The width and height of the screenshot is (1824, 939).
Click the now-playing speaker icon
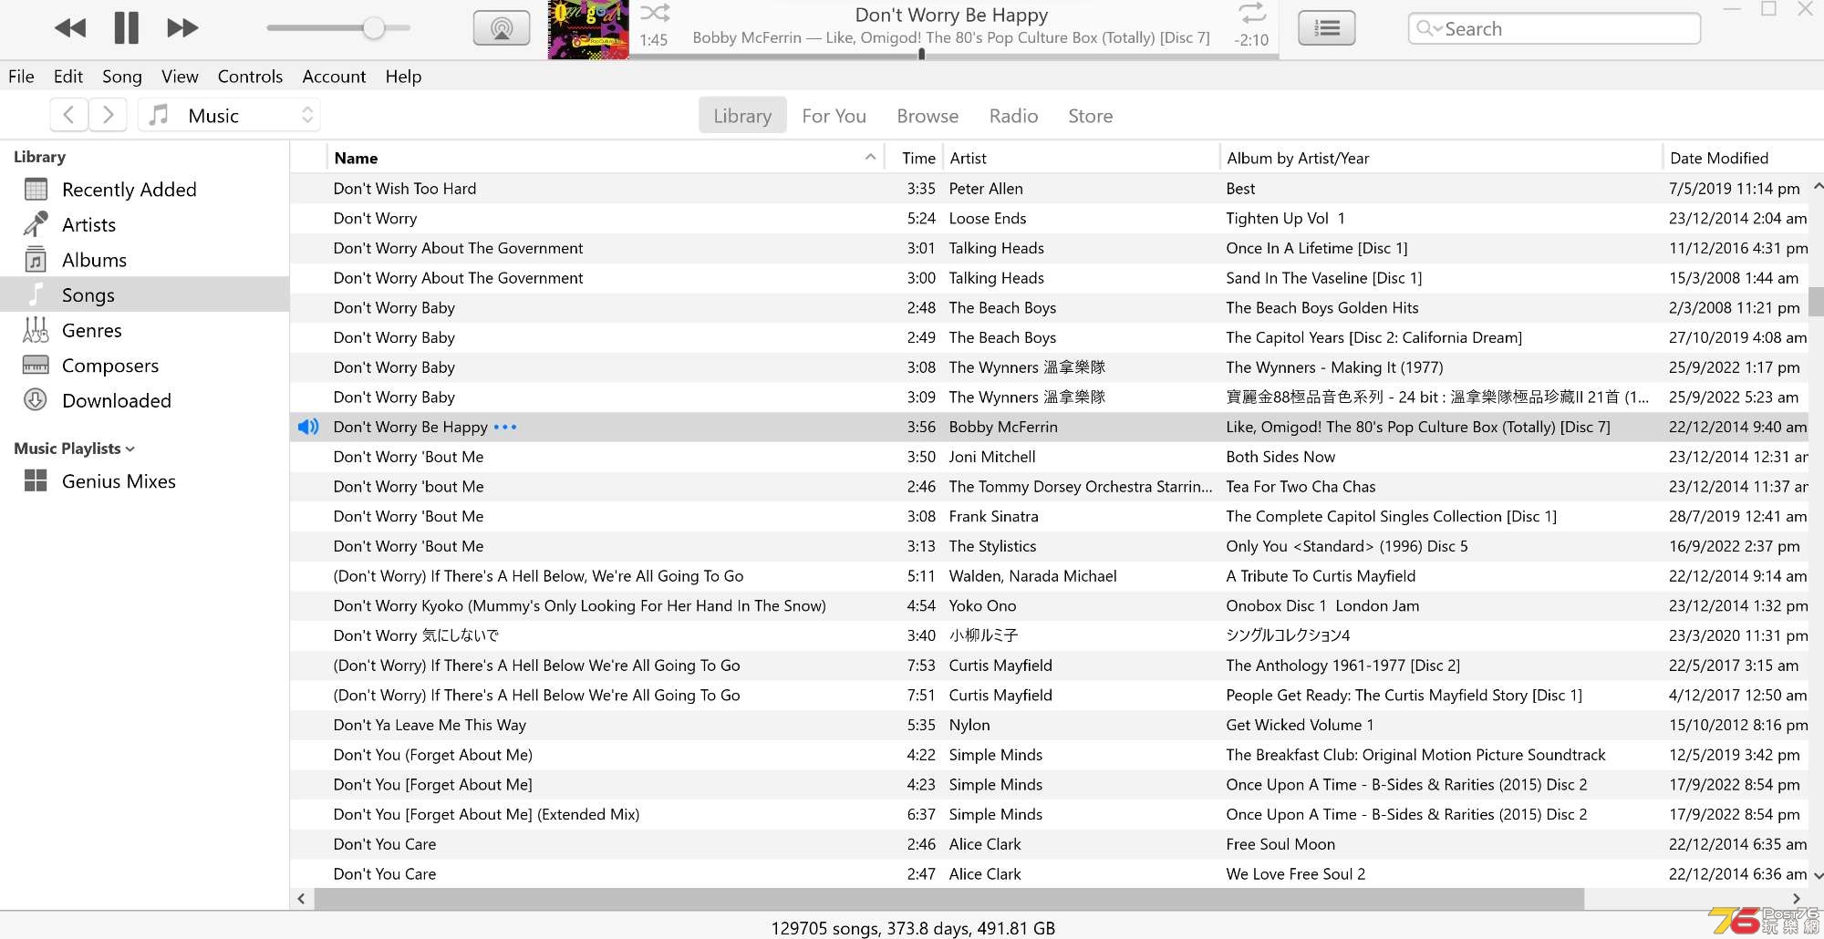point(308,427)
